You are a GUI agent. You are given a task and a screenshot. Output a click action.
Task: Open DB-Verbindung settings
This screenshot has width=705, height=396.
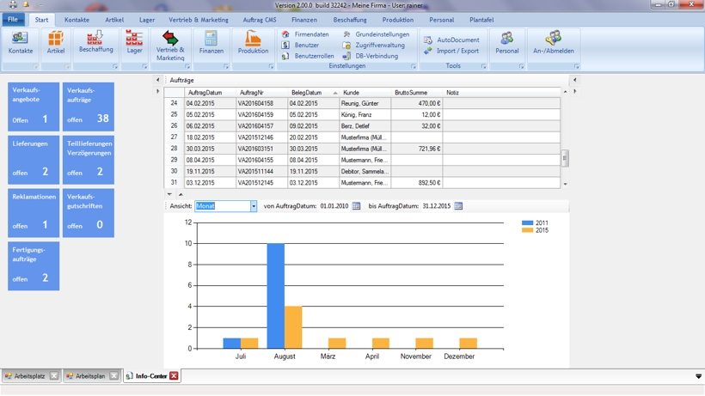pyautogui.click(x=371, y=56)
